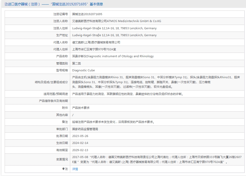Select registrant ATMOS Medizintechnik GmbH & Co.KG text
Screen dimensions: 246x176
(x=116, y=21)
